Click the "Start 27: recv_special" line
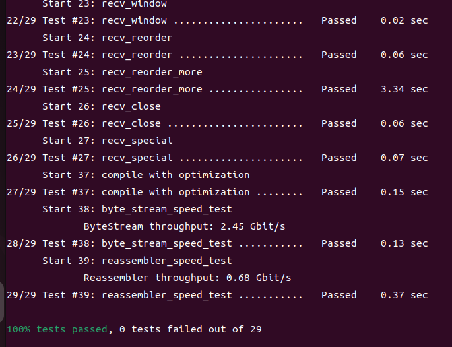The image size is (452, 347). point(107,141)
